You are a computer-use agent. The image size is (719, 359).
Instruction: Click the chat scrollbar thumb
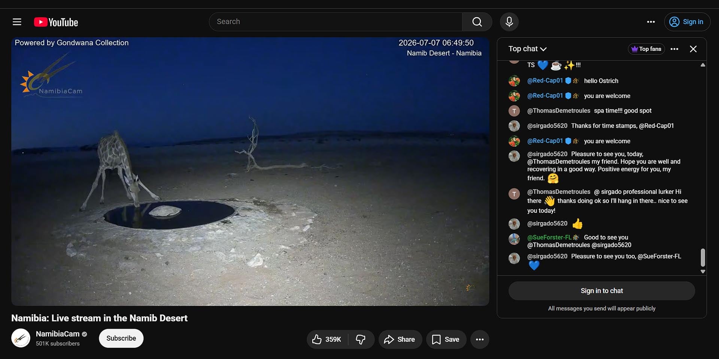tap(703, 257)
